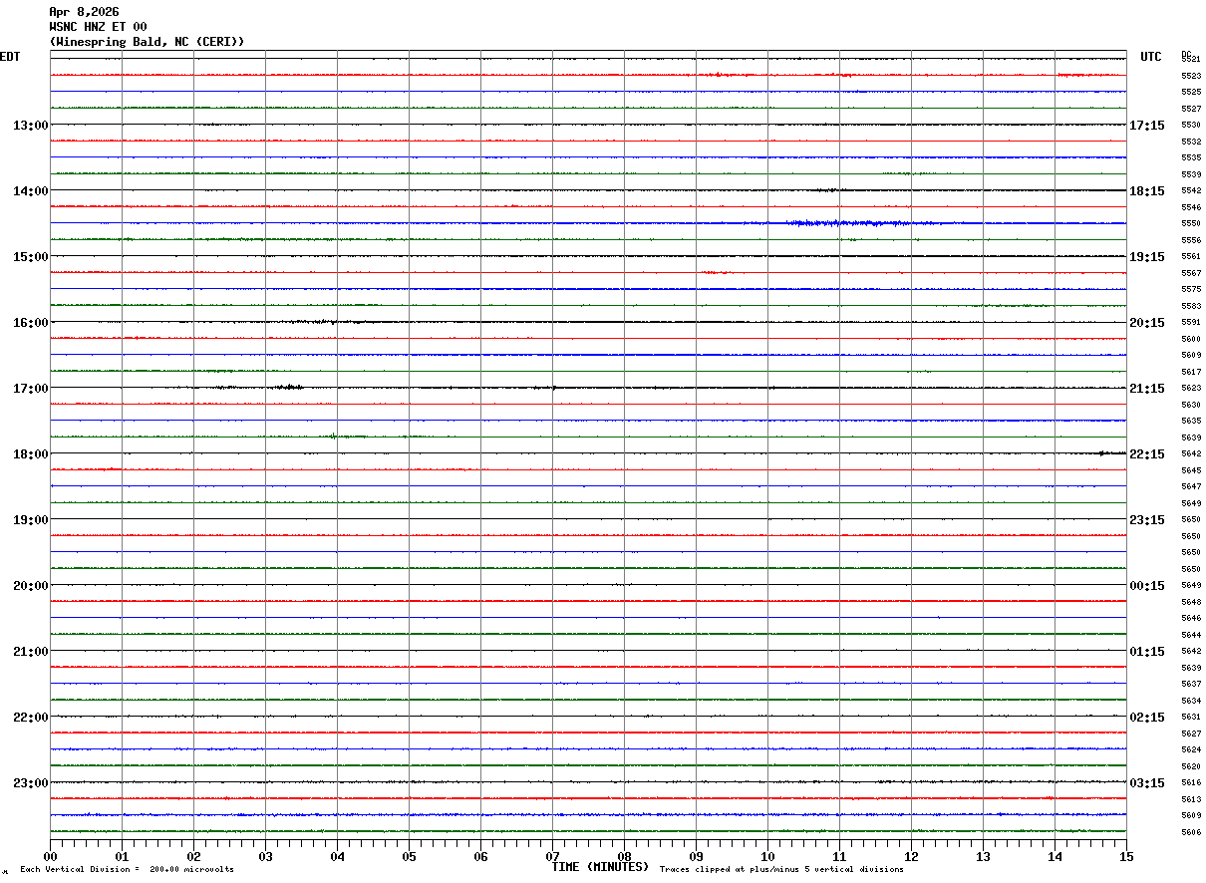Click minute tick label '03' on the time axis

[x=265, y=856]
